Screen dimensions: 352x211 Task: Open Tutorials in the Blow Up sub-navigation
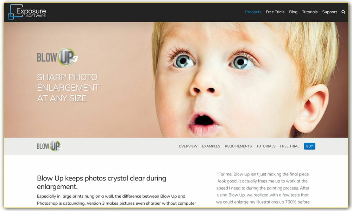[x=266, y=146]
